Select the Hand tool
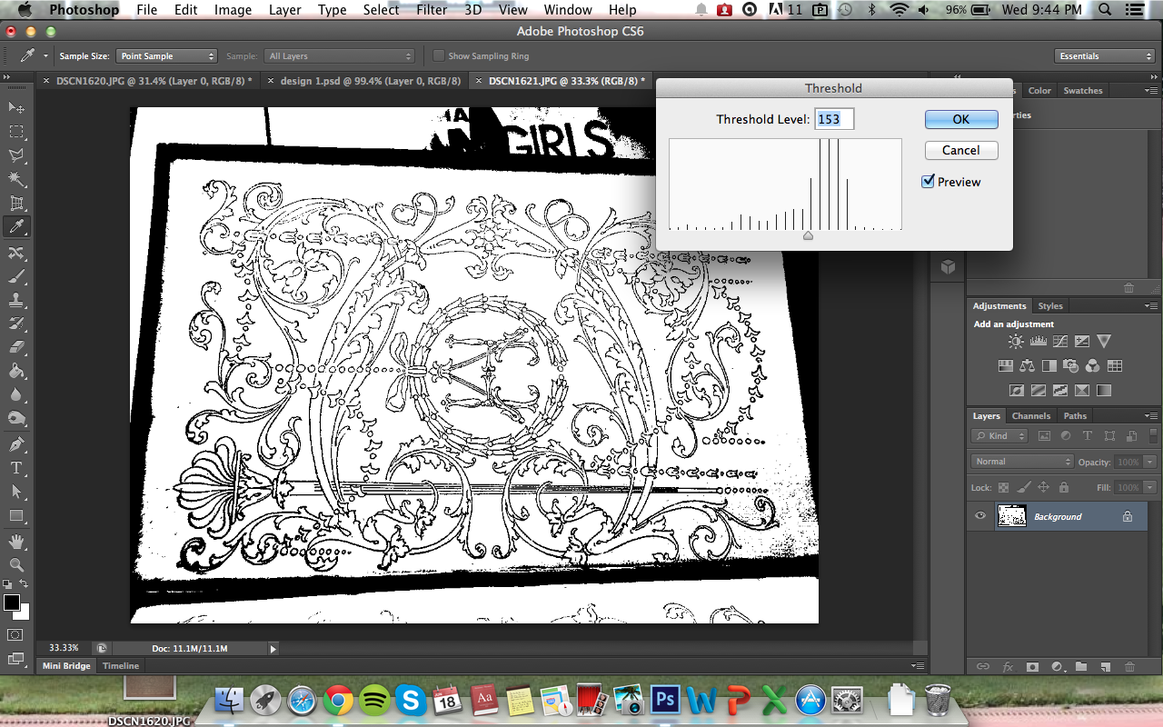Image resolution: width=1163 pixels, height=727 pixels. (16, 542)
